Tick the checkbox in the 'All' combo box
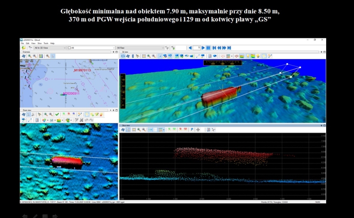The height and width of the screenshot is (218, 354). point(70,48)
